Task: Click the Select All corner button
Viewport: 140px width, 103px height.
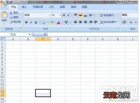Action: click(x=3, y=39)
